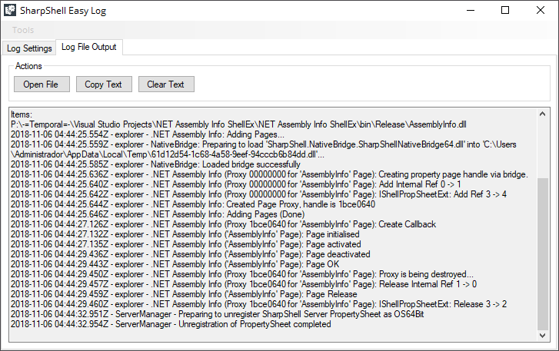Click the 'Page activated' log line
The image size is (559, 351).
pos(186,243)
